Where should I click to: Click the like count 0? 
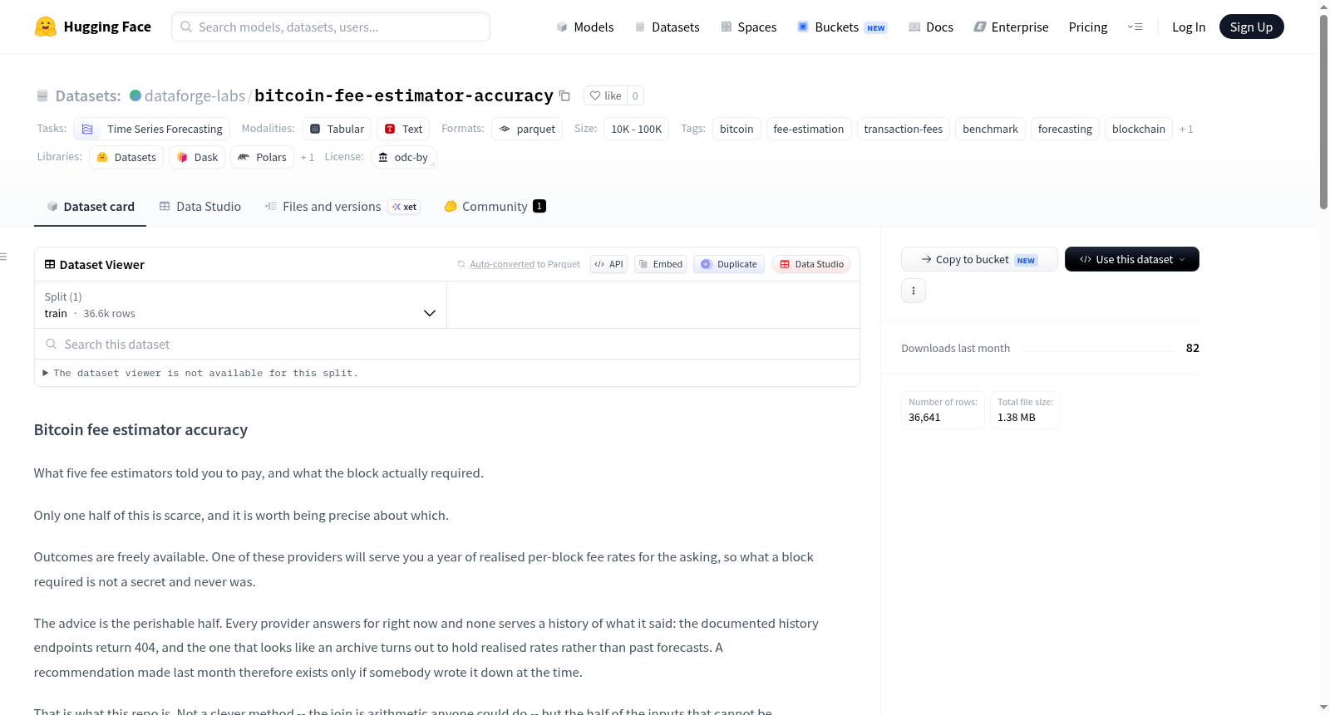(x=635, y=95)
